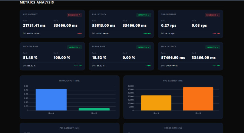Click the Diff +18.52 % text
The image size is (244, 133).
(x=29, y=66)
